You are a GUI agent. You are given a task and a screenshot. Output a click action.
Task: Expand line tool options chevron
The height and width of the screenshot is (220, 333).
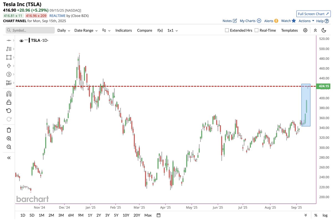13,41
